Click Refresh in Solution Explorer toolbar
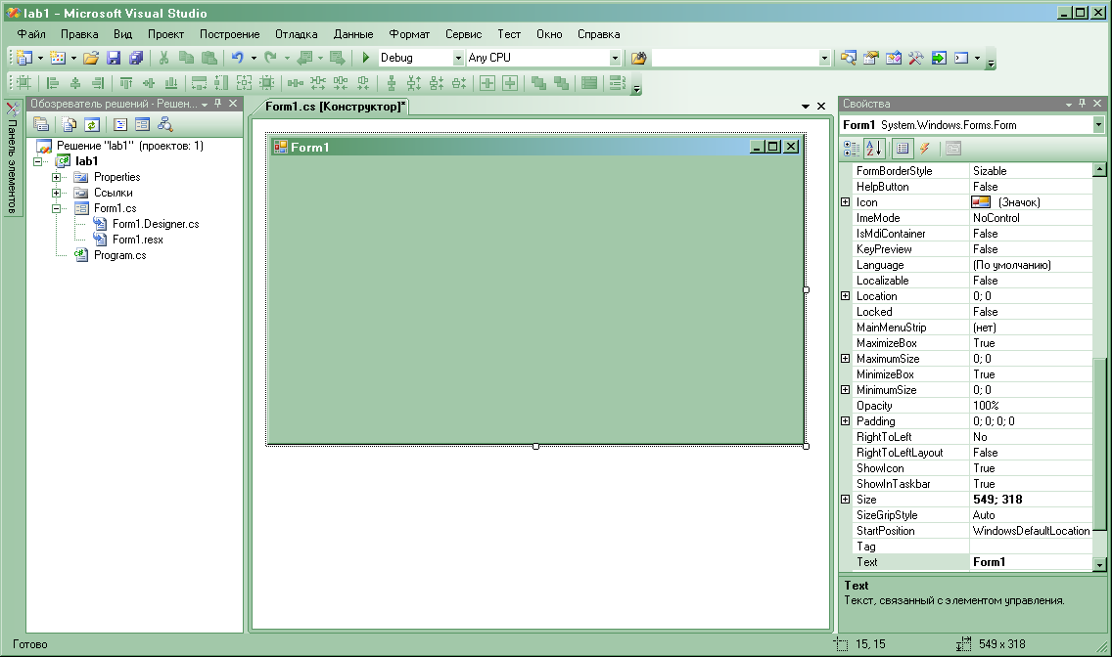The image size is (1112, 657). click(91, 124)
